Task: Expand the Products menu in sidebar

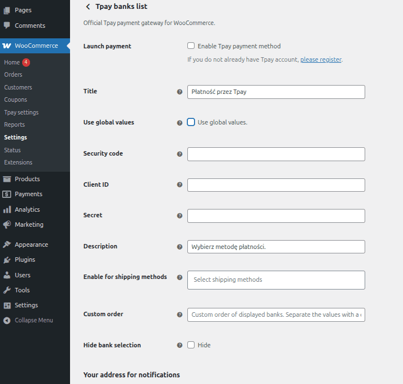Action: (27, 179)
